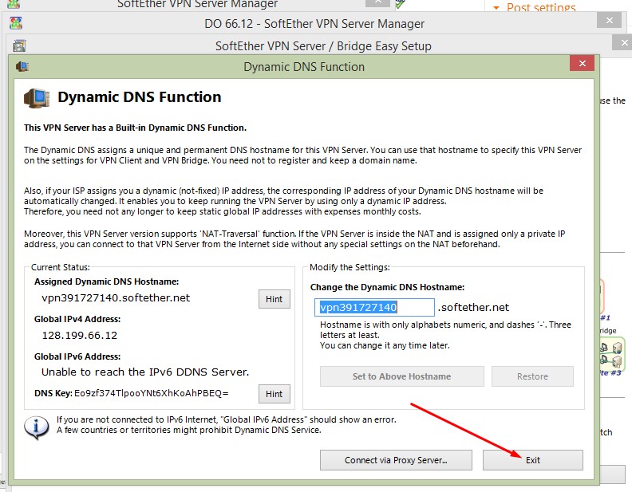
Task: Click Set to Above Hostname button
Action: 401,376
